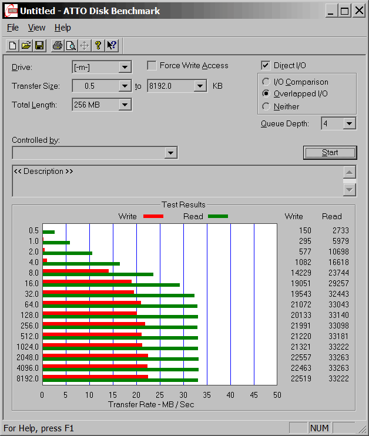Open the Controlled by combo box
The image size is (369, 436).
(170, 153)
